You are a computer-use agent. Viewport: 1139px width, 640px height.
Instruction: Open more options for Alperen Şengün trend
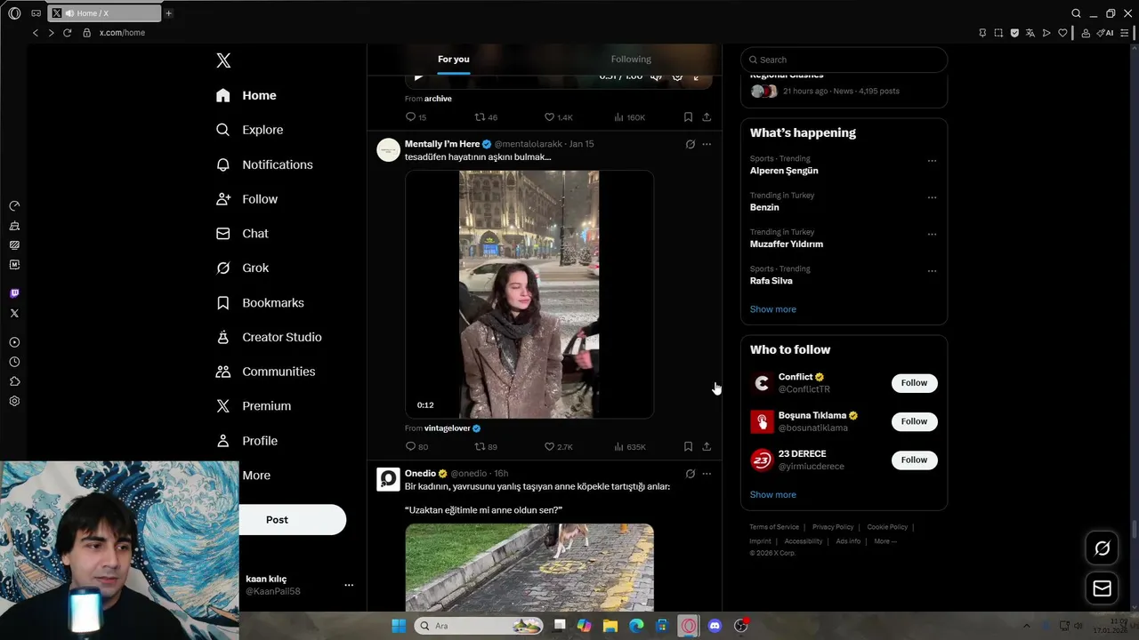click(932, 161)
